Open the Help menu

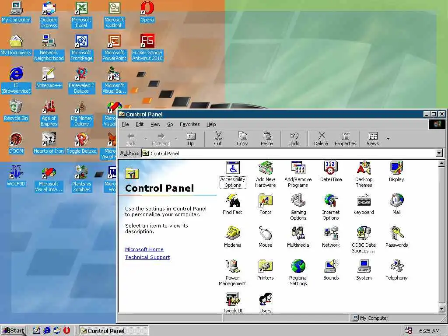click(211, 124)
